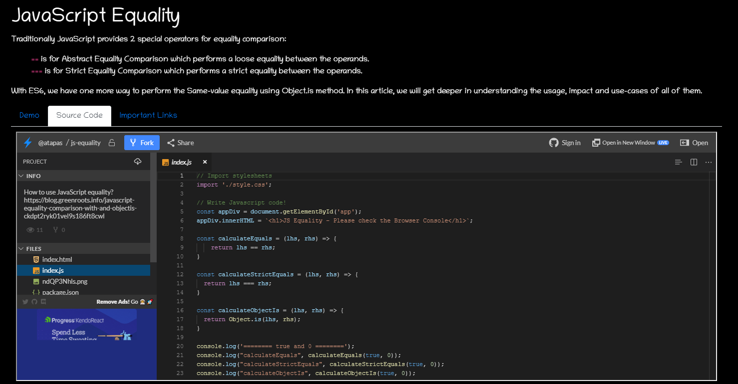The image size is (738, 384).
Task: Download the project via cloud icon
Action: 138,162
